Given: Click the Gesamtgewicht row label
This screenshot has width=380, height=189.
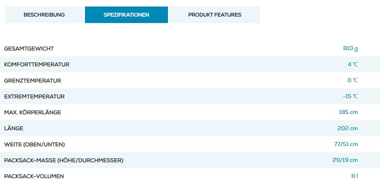Looking at the screenshot, I should tap(29, 49).
